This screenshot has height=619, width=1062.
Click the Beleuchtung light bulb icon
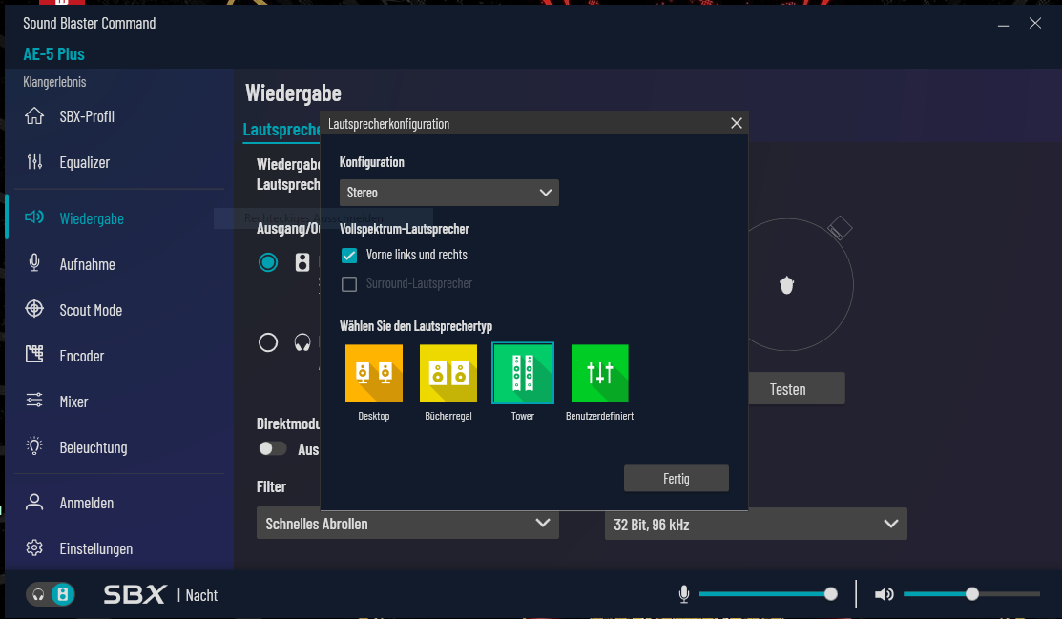[34, 446]
